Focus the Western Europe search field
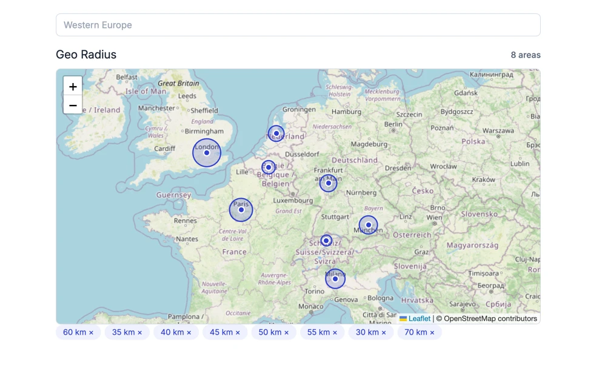The width and height of the screenshot is (596, 388). 298,25
